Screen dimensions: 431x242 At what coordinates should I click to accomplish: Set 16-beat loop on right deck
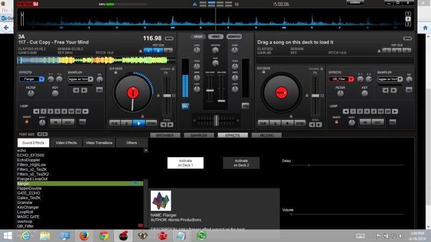coord(381,111)
